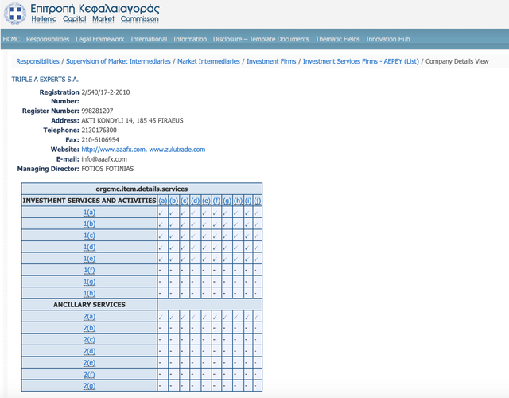Open ancillary service link 2(g)
The width and height of the screenshot is (509, 398).
click(90, 386)
